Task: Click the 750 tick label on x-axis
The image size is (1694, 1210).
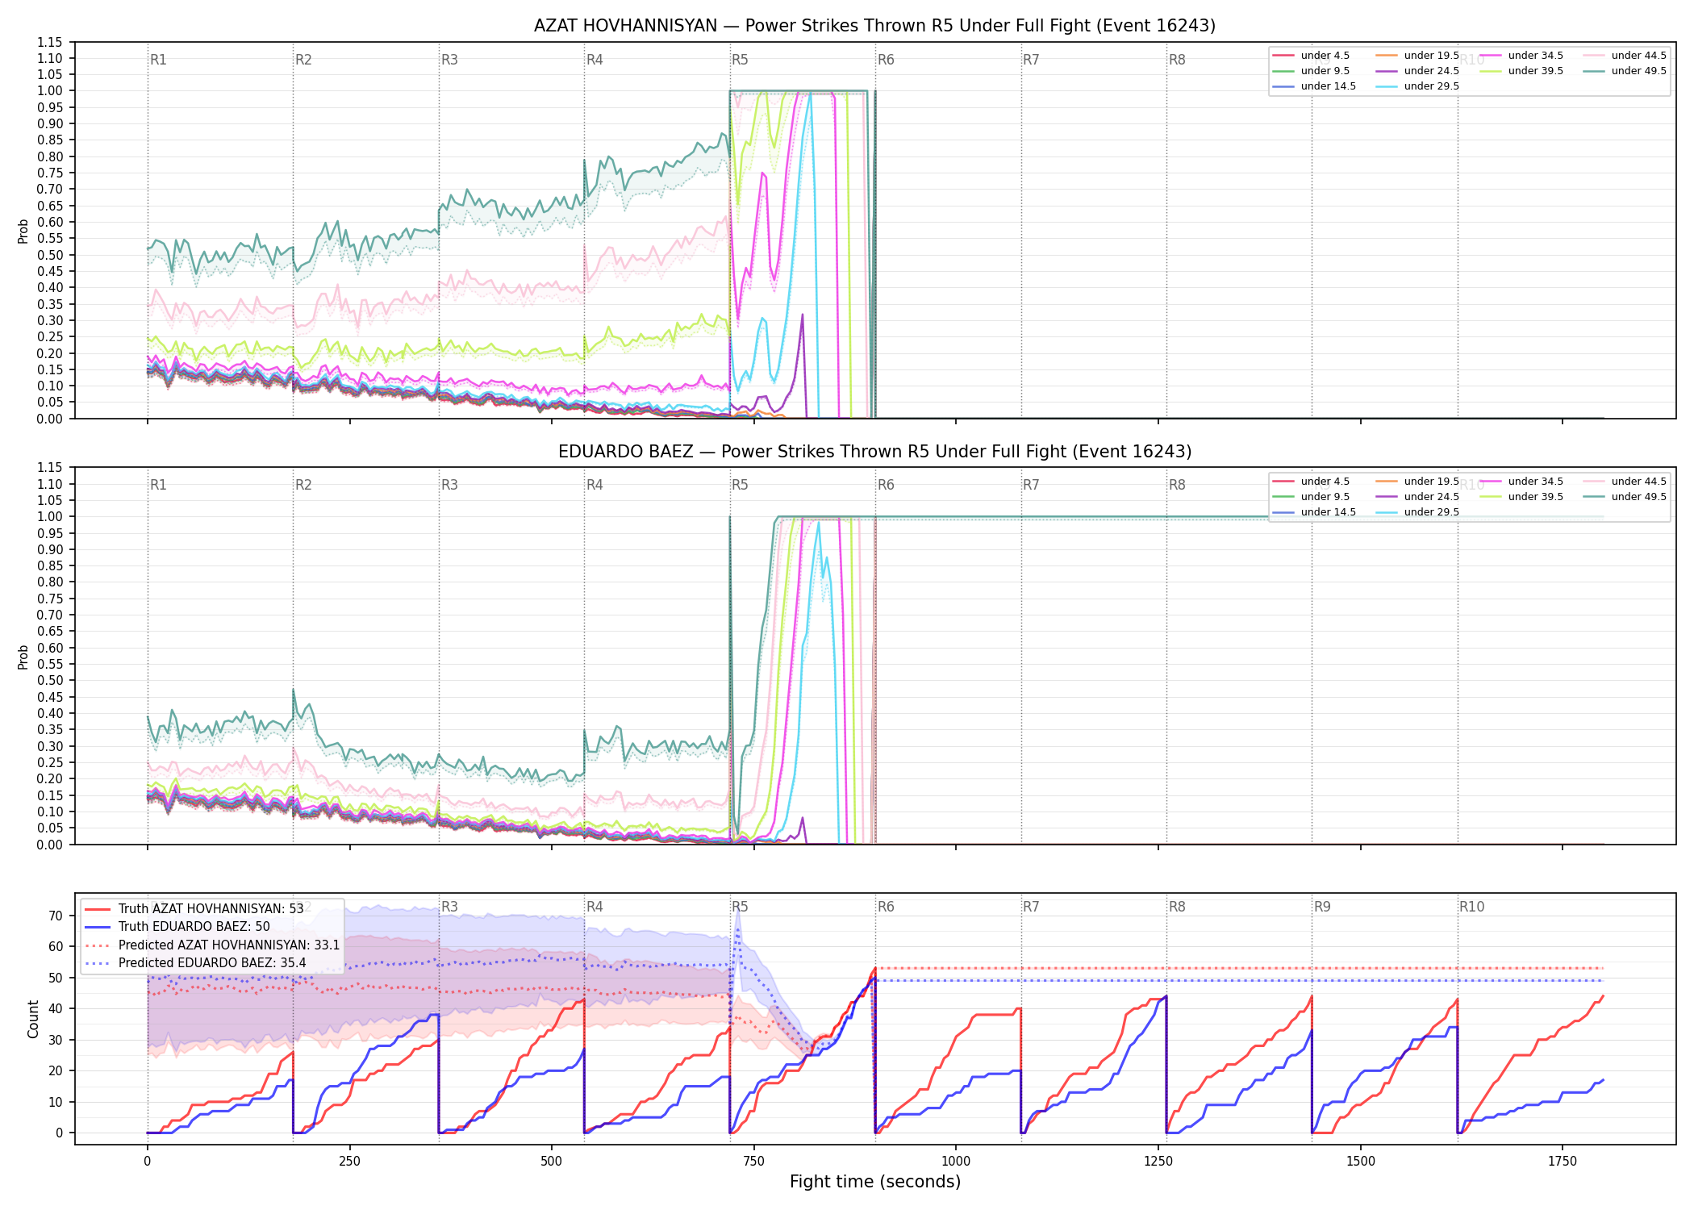Action: tap(754, 1161)
